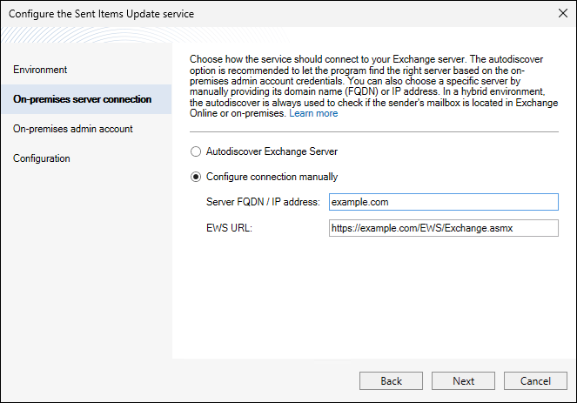Screen dimensions: 577x403
Task: Click Next to continue the wizard
Action: 464,381
